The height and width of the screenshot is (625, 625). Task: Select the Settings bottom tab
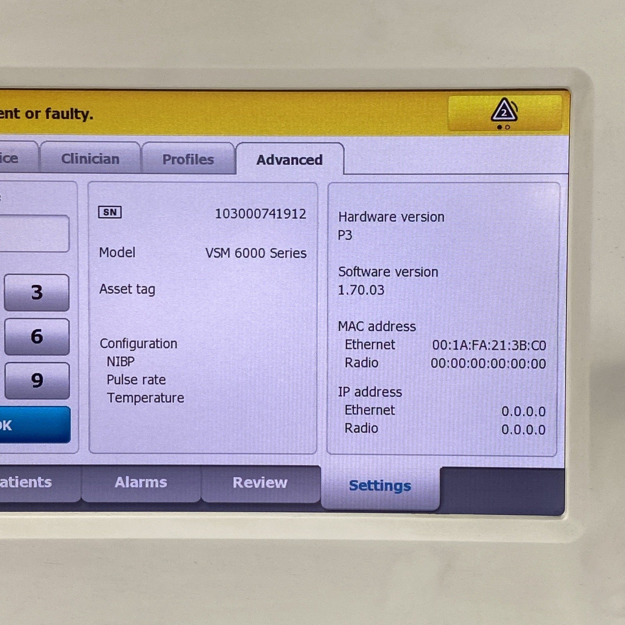coord(380,487)
